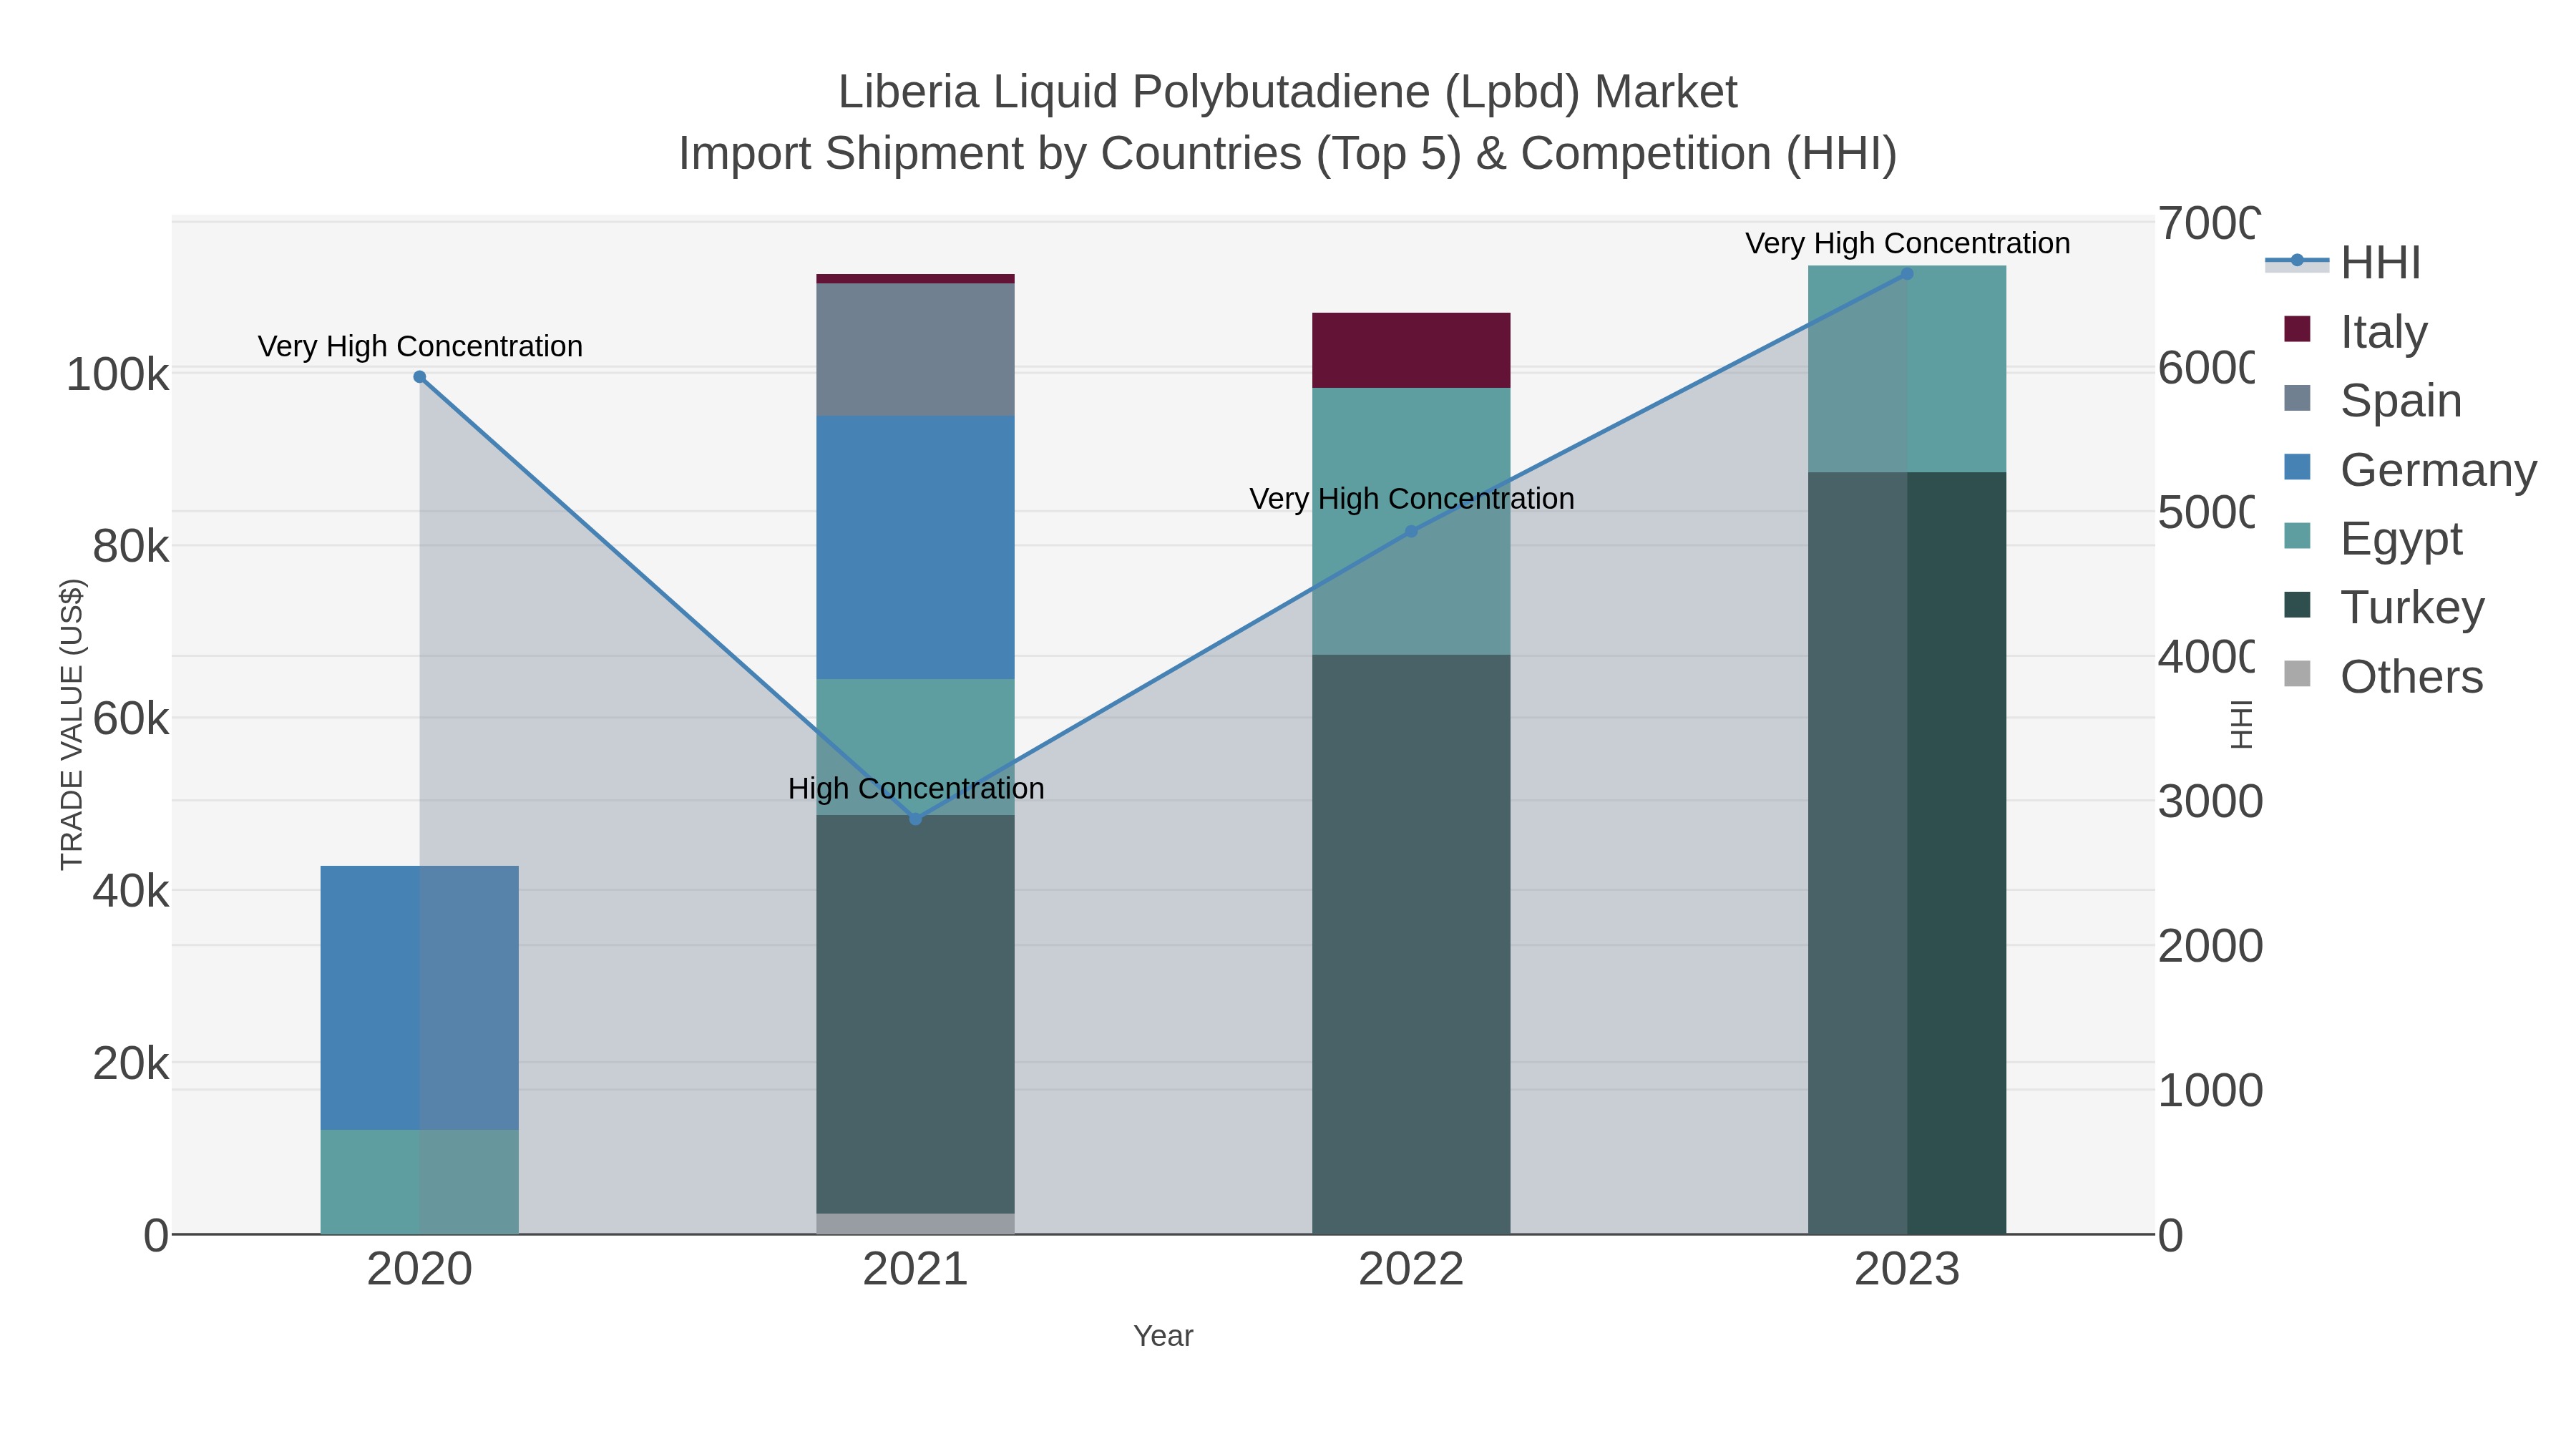The image size is (2576, 1449).
Task: Click the Italy maroon legend swatch
Action: (2297, 329)
